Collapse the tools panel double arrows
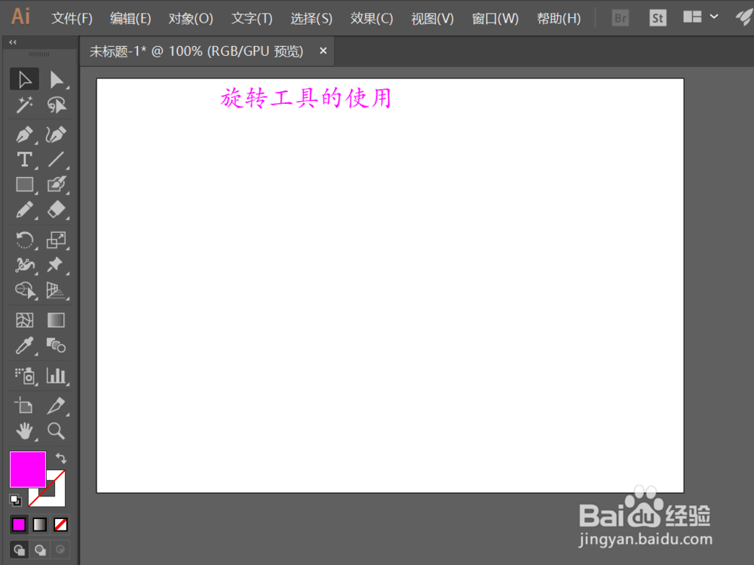This screenshot has width=754, height=565. 13,42
